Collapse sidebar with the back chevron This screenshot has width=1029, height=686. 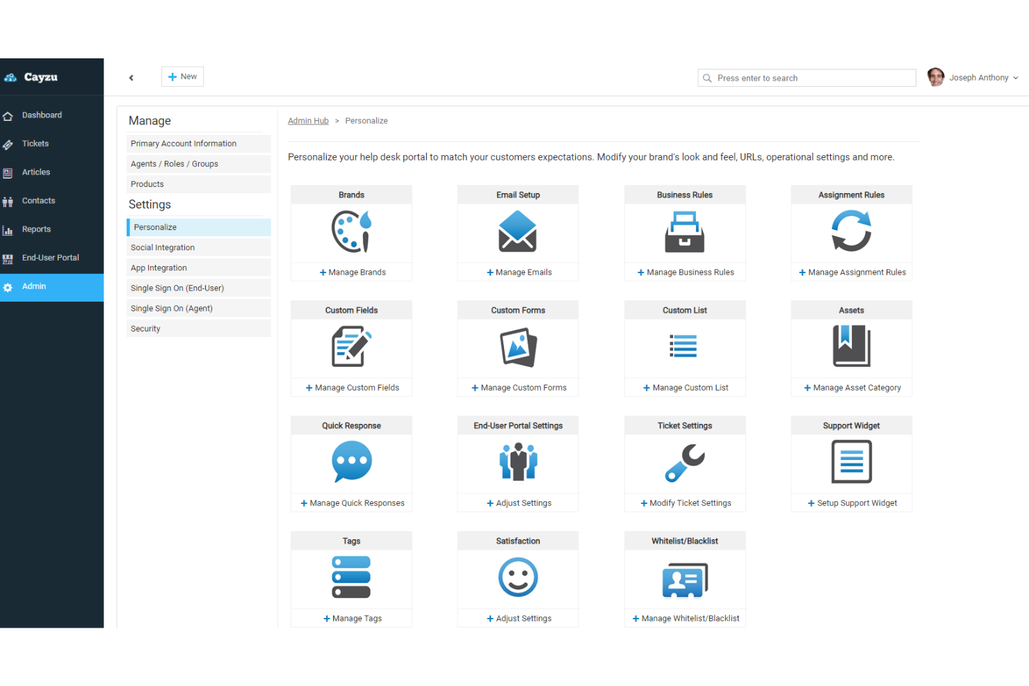(131, 78)
